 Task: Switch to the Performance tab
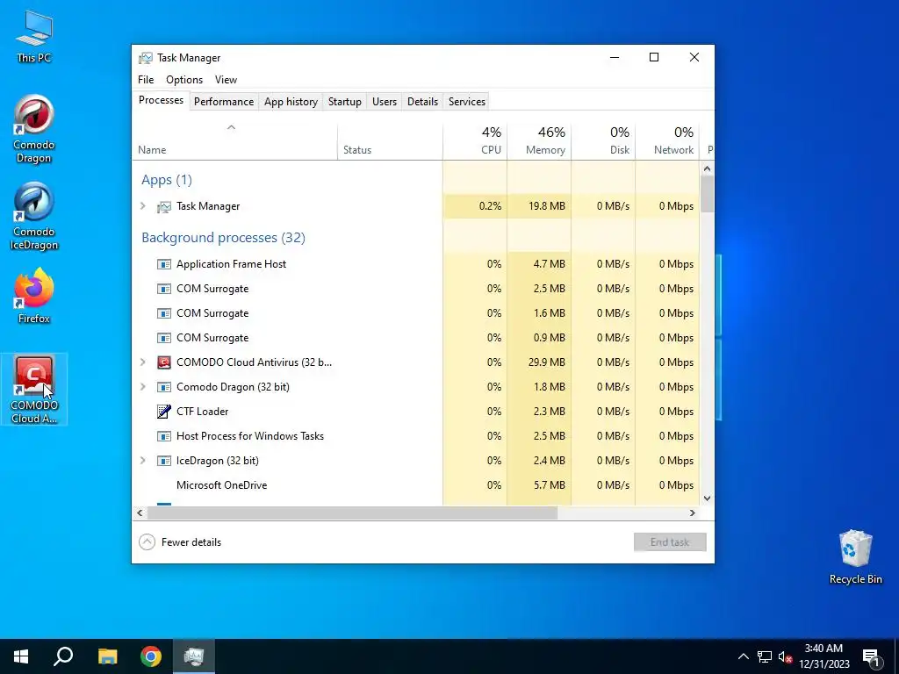(224, 102)
